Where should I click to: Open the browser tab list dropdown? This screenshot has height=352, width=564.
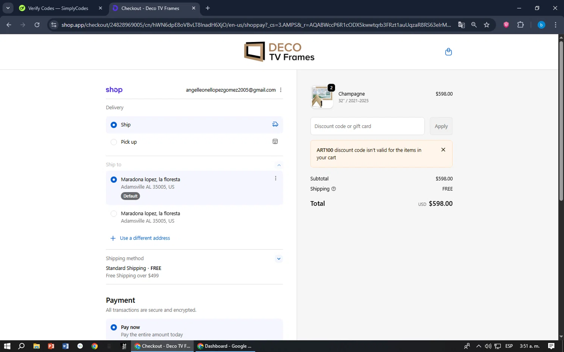8,8
